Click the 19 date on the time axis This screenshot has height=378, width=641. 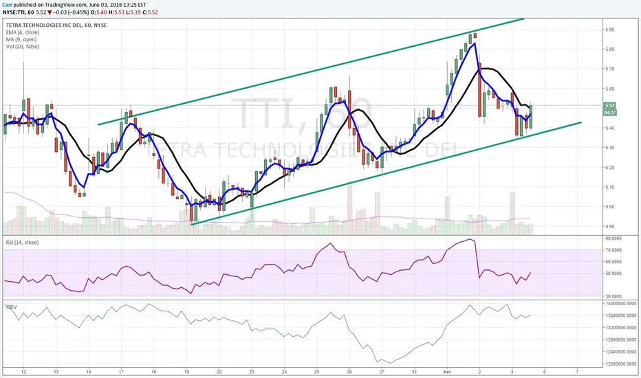point(186,371)
